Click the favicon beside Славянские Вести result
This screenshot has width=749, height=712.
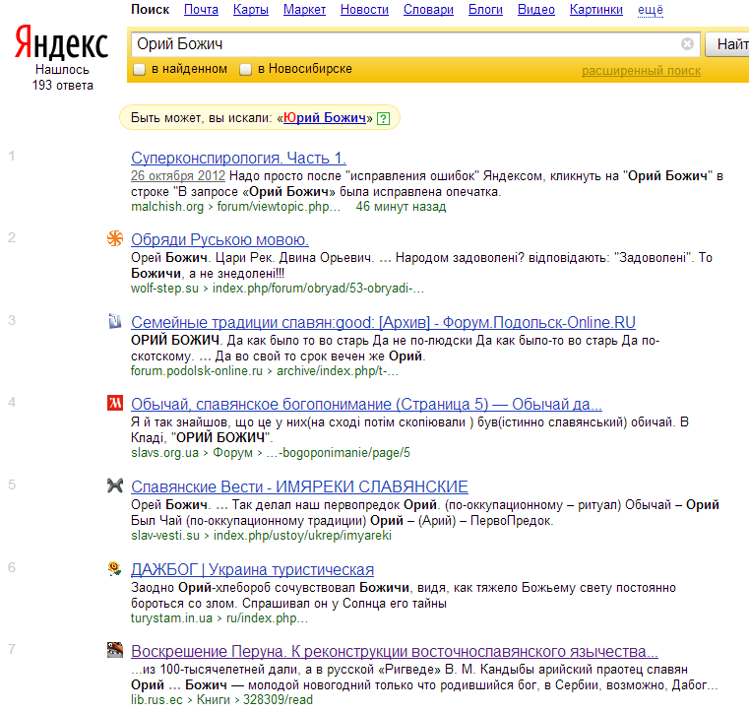tap(115, 485)
